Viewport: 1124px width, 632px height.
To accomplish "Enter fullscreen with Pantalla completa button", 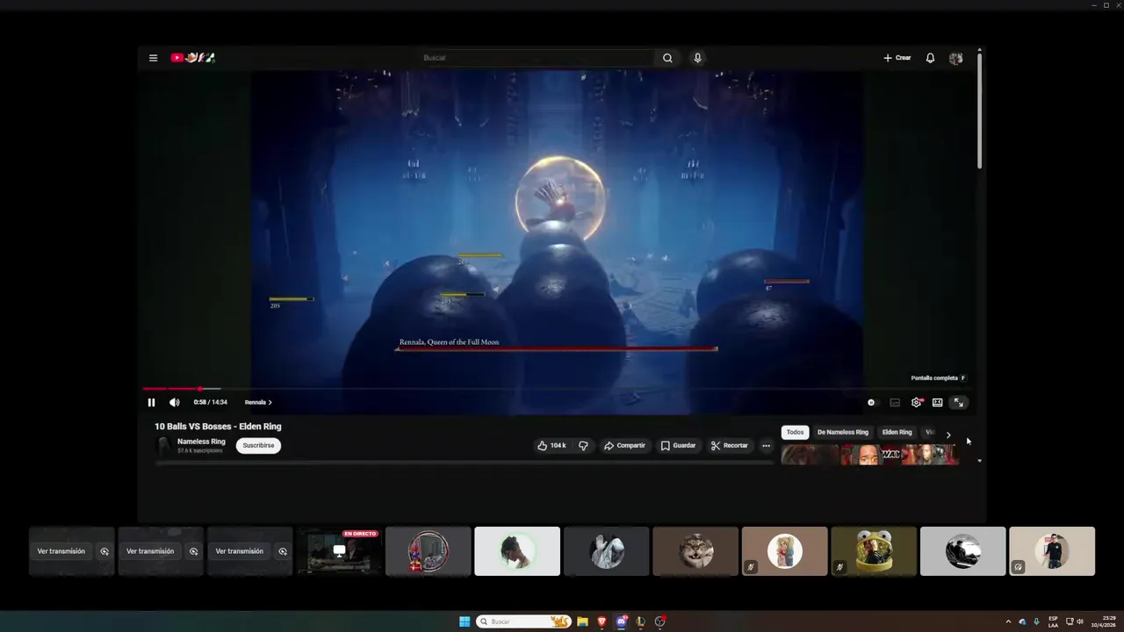I will click(959, 402).
